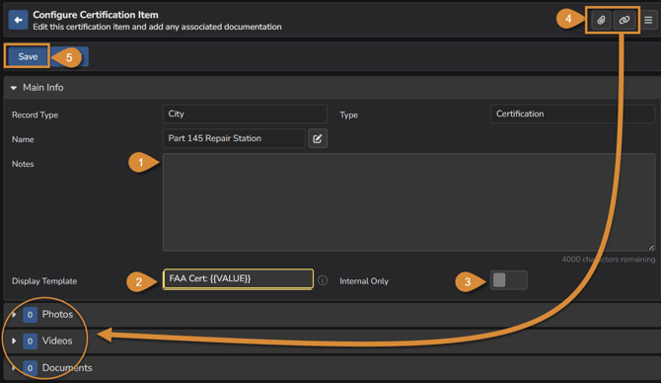Click the Photos count badge
Viewport: 661px width, 383px height.
point(30,315)
